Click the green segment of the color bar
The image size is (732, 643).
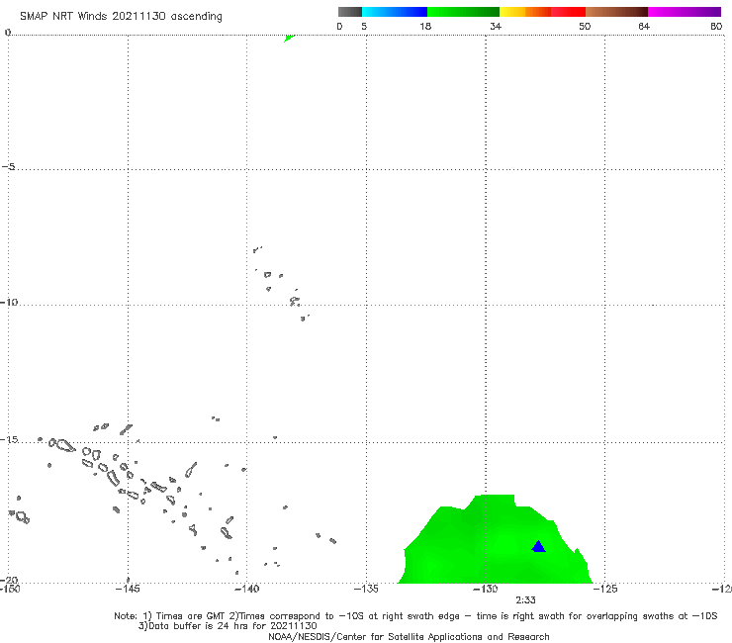pyautogui.click(x=463, y=12)
